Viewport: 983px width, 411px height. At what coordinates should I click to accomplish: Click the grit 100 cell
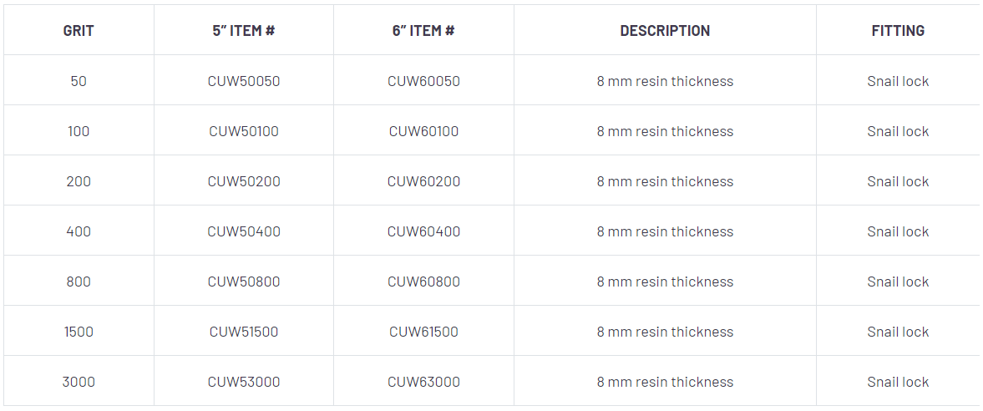[x=79, y=131]
